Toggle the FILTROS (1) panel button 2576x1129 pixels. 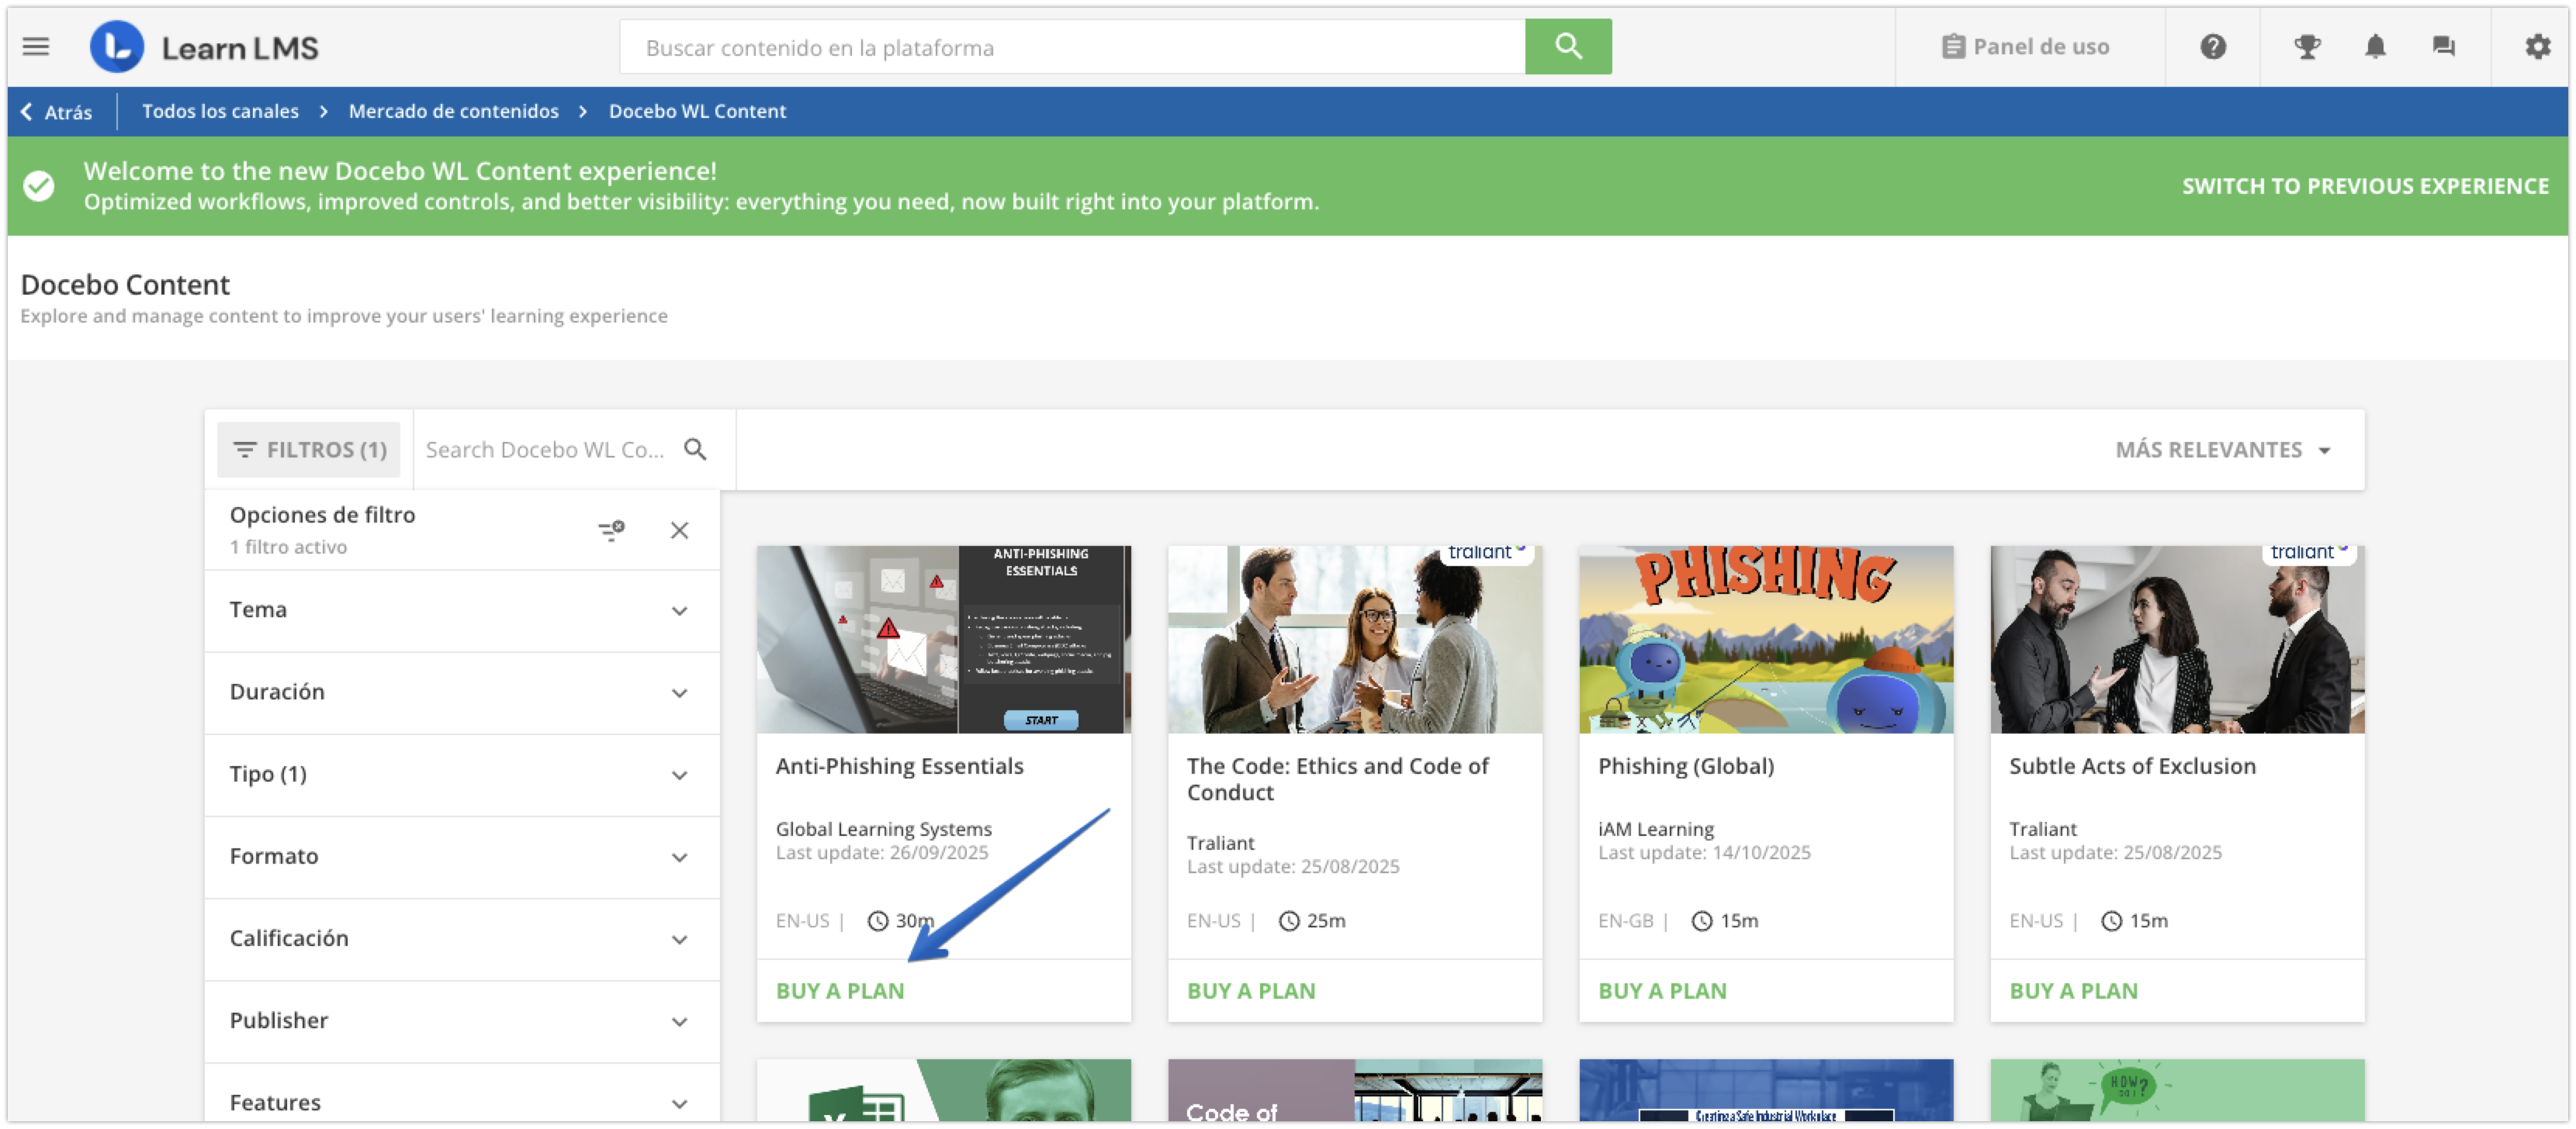coord(309,450)
